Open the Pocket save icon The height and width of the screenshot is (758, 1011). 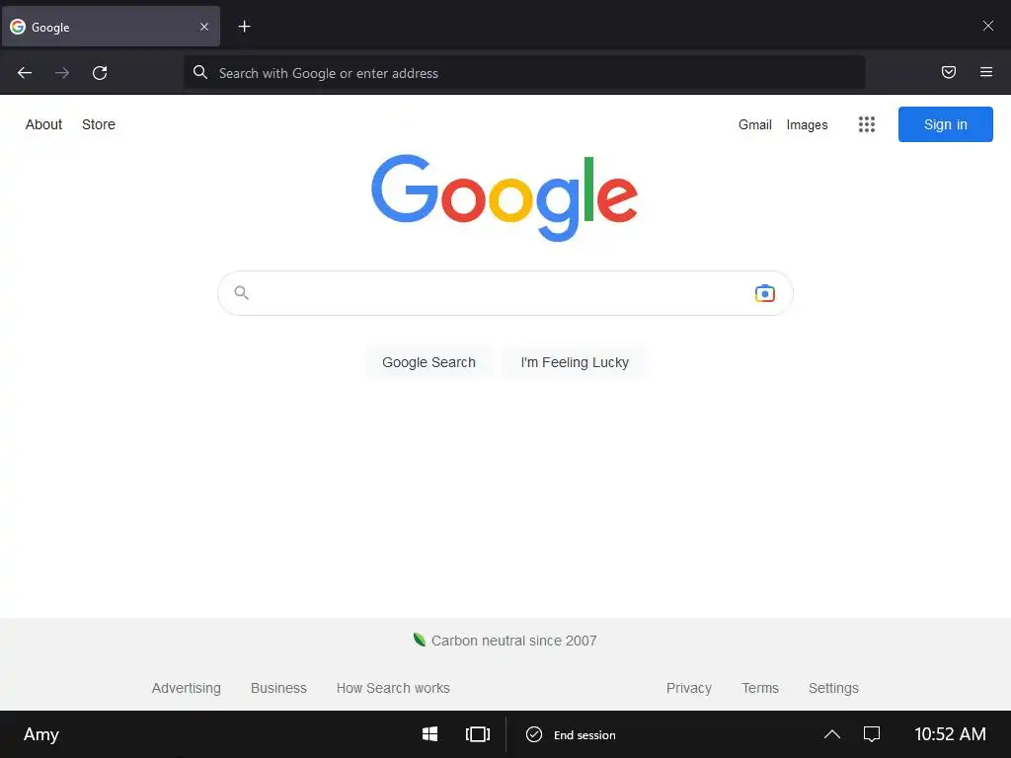coord(949,72)
